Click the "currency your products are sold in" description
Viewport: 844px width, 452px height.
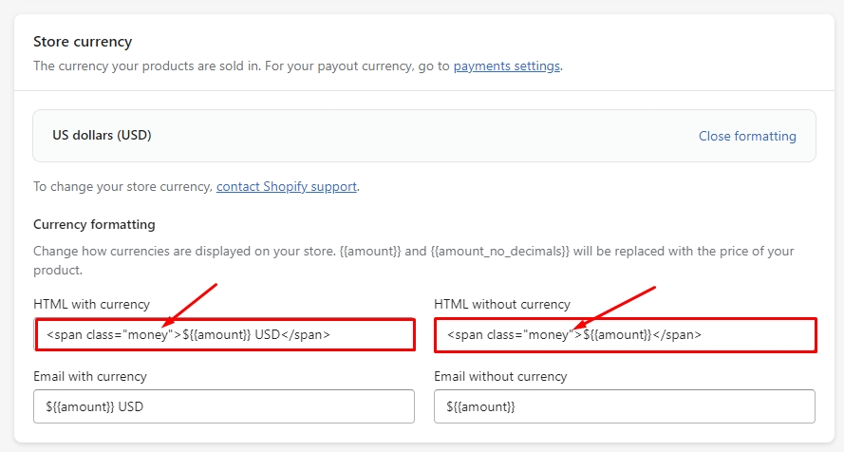click(x=237, y=66)
